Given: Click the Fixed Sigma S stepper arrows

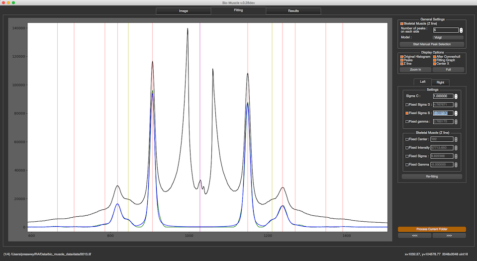Looking at the screenshot, I should 456,113.
